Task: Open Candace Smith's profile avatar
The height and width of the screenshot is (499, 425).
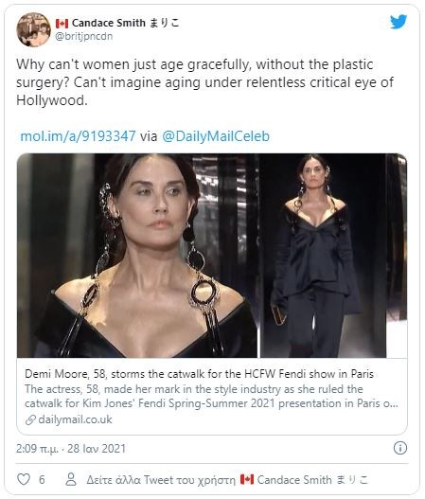Action: [34, 29]
